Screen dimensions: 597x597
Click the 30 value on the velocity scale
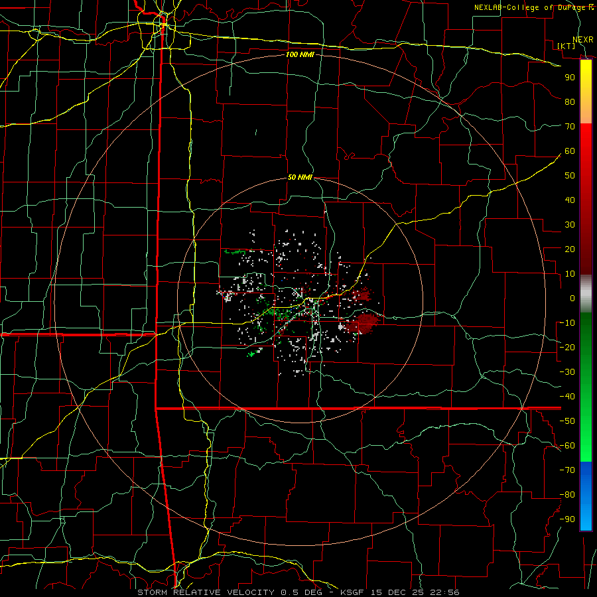coord(570,225)
